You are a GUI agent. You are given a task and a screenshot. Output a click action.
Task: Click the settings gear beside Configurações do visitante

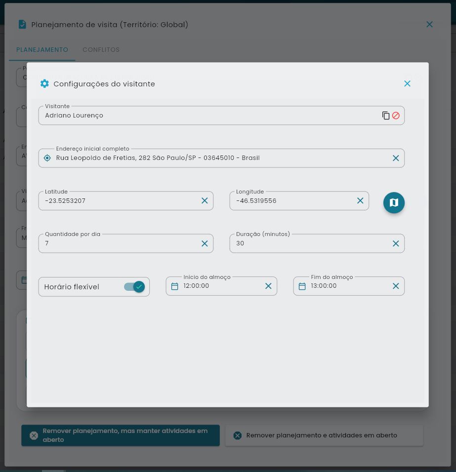[x=44, y=83]
